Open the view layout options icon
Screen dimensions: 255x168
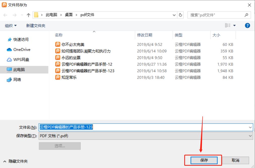(228, 25)
